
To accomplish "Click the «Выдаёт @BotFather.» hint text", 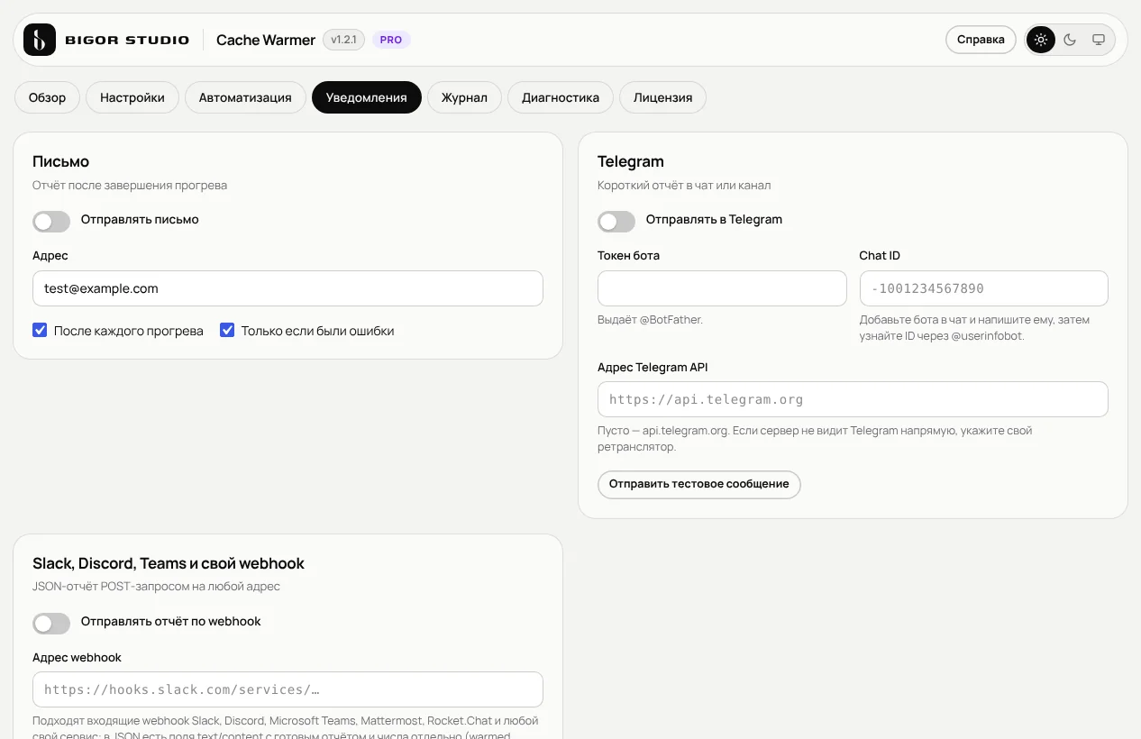I will click(x=650, y=320).
